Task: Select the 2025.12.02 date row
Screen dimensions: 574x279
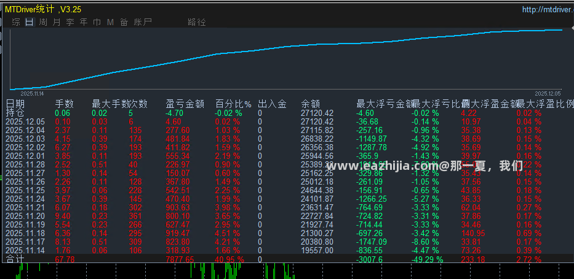Action: [x=25, y=147]
